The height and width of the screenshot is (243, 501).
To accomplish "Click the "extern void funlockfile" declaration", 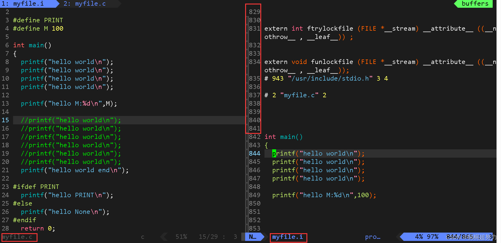I will point(380,66).
